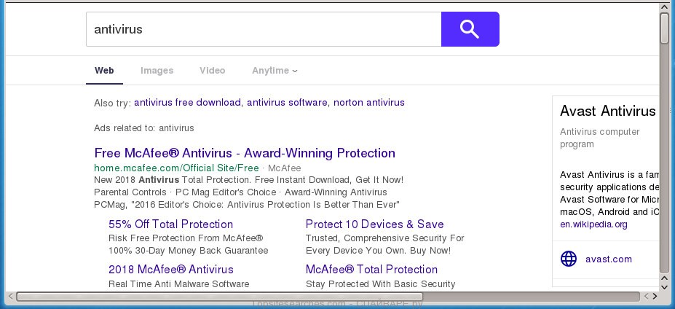Click 'PCMag, 2016 Editor's Choice' description line
The image size is (675, 309).
(x=247, y=204)
